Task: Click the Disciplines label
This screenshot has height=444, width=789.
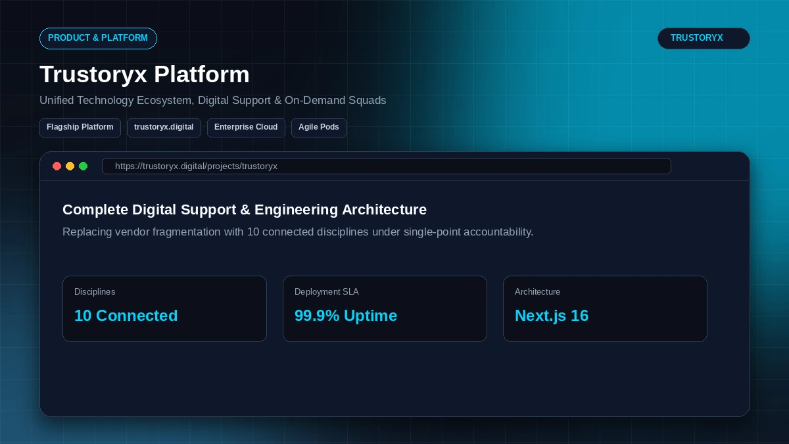Action: pyautogui.click(x=95, y=292)
